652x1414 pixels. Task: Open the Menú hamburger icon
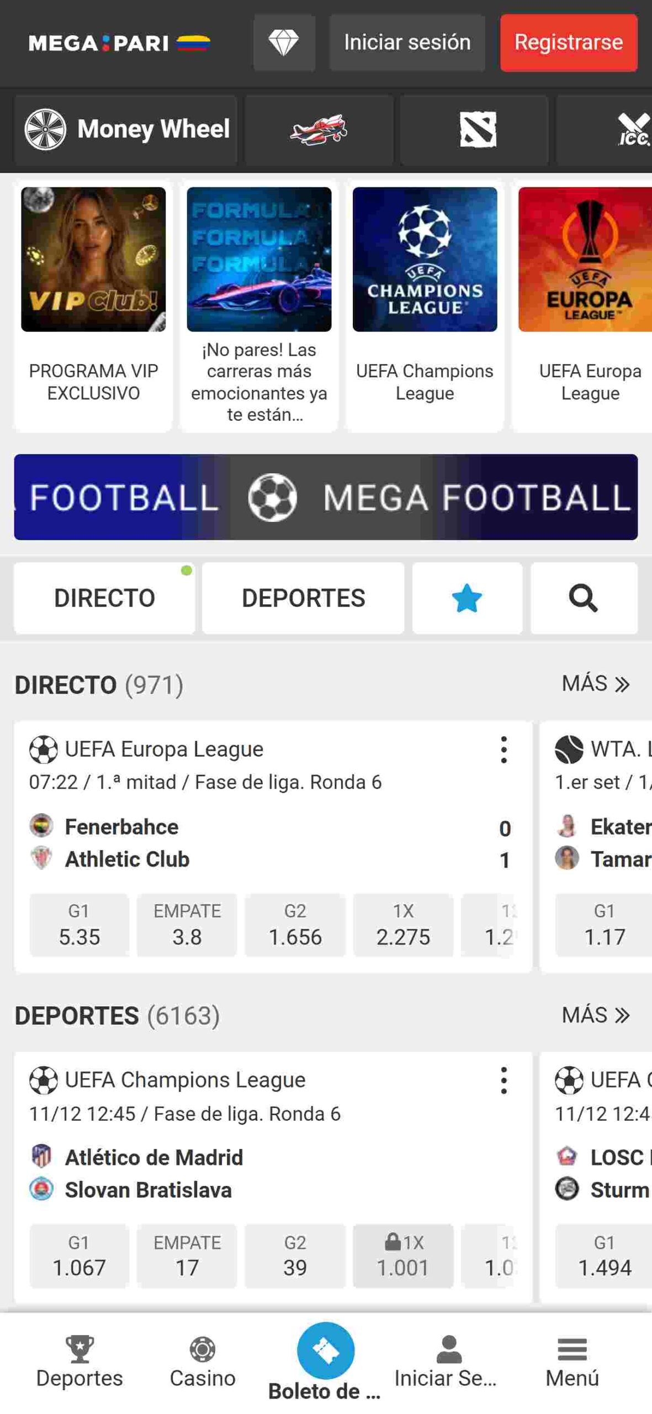[x=572, y=1350]
